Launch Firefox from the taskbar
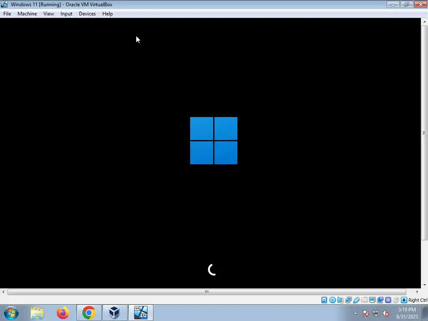428x321 pixels. (63, 313)
